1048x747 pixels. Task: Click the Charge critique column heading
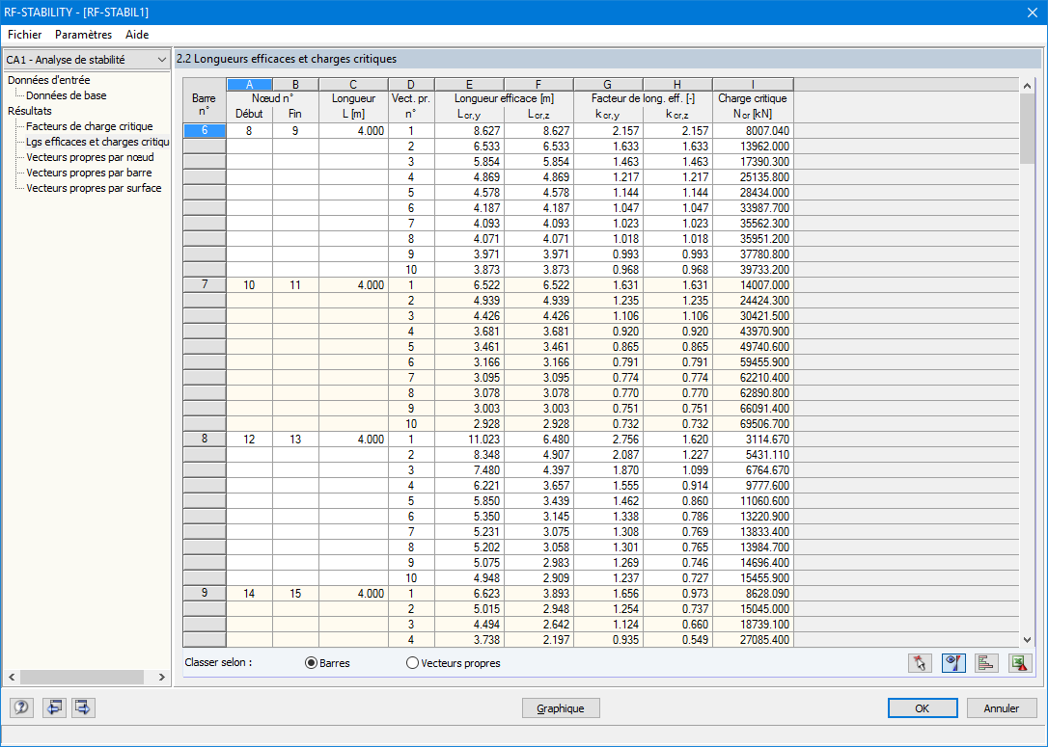point(753,99)
